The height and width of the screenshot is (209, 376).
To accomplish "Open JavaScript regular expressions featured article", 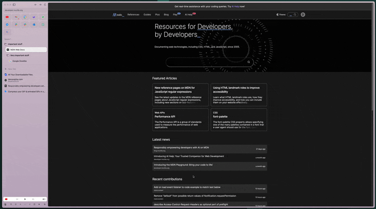I will click(x=180, y=94).
